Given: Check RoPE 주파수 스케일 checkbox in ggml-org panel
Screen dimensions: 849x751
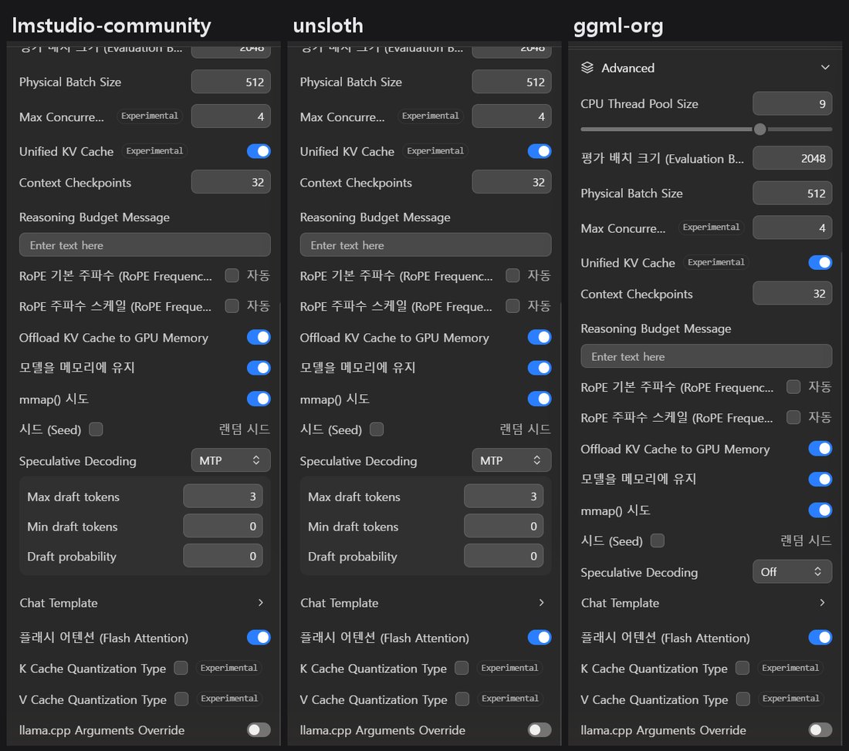Looking at the screenshot, I should point(793,417).
